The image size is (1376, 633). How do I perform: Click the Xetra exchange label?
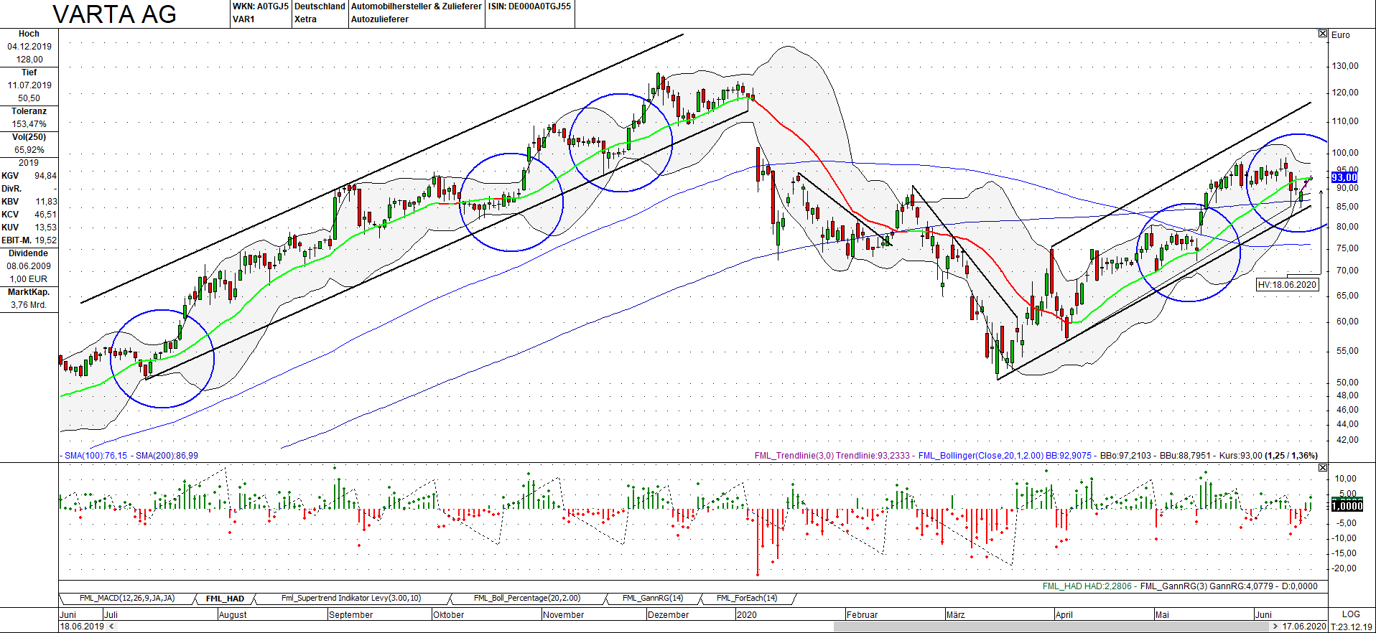click(305, 19)
